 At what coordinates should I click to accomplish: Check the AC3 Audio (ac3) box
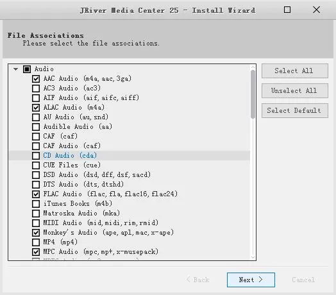pyautogui.click(x=36, y=88)
